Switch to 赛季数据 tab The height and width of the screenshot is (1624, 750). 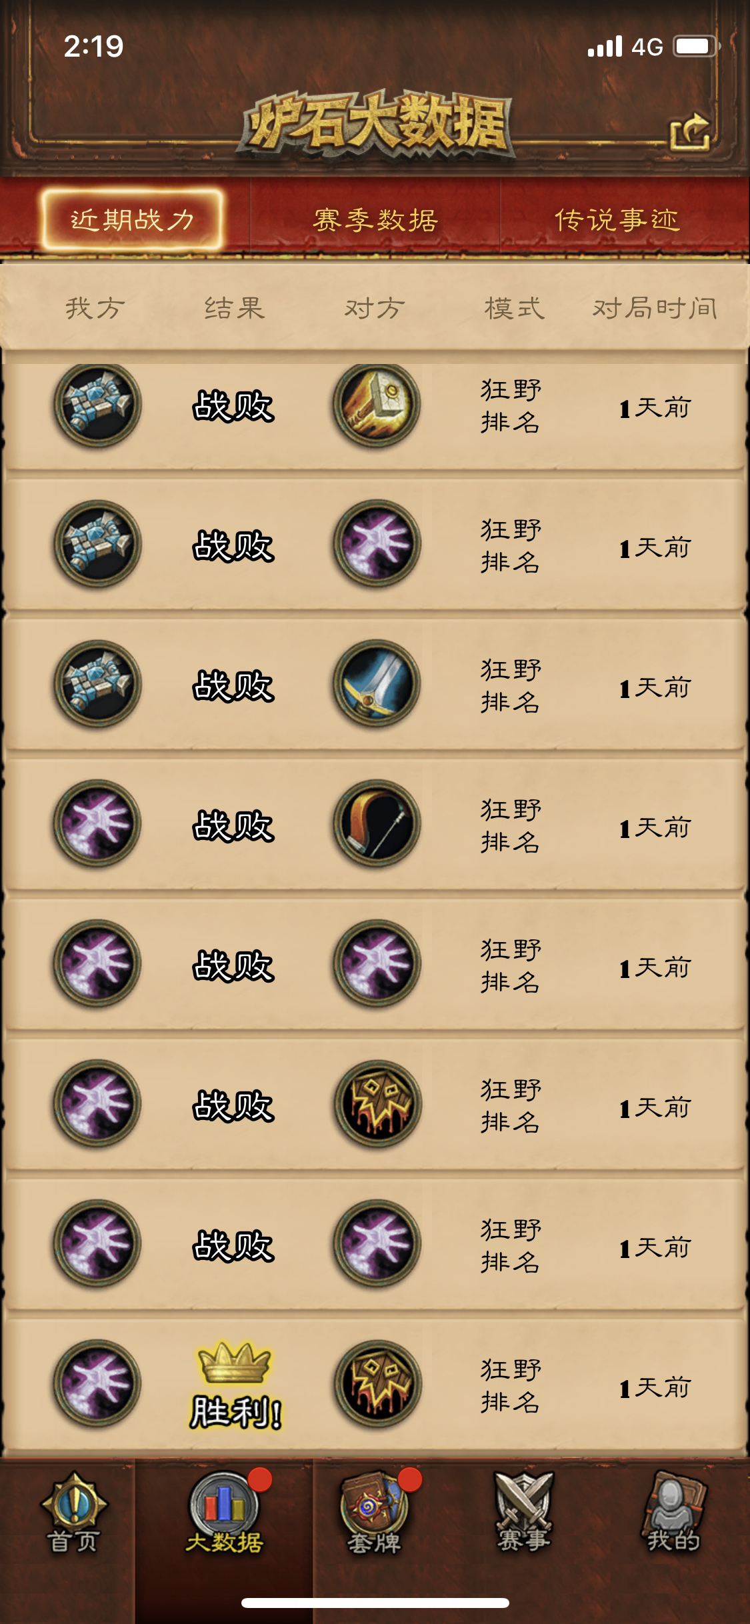(375, 220)
